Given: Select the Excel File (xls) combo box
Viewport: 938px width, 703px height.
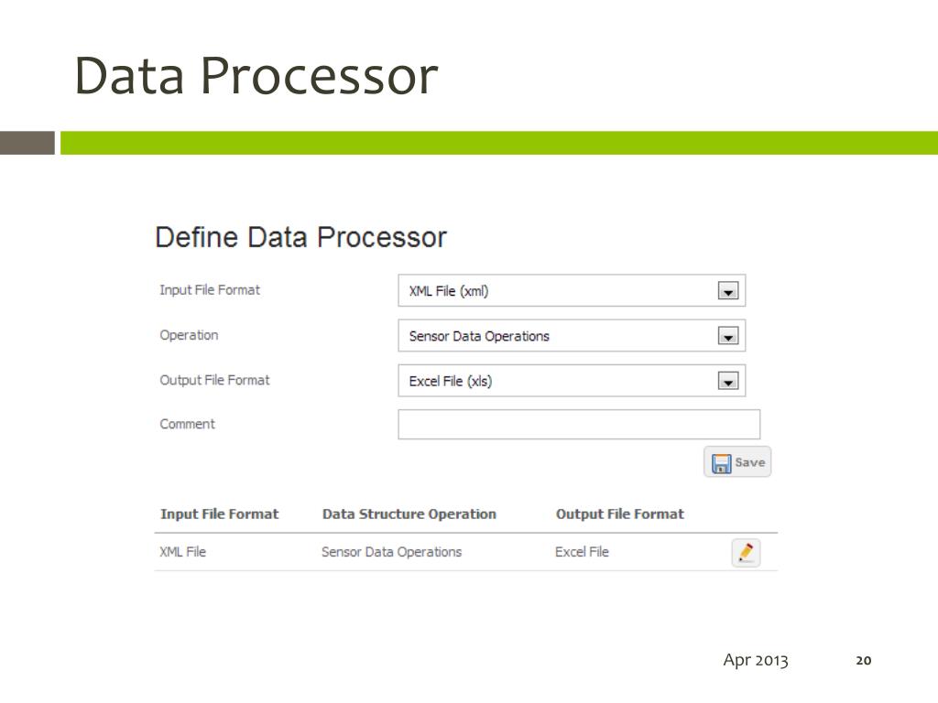Looking at the screenshot, I should point(572,381).
